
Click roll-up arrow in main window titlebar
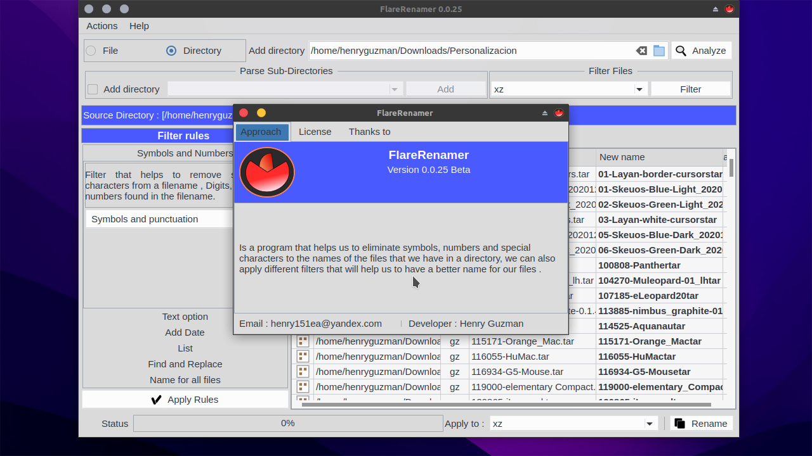716,9
